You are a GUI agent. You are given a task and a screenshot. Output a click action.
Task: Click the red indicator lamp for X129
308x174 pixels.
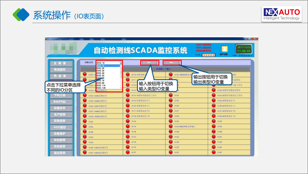[171, 121]
